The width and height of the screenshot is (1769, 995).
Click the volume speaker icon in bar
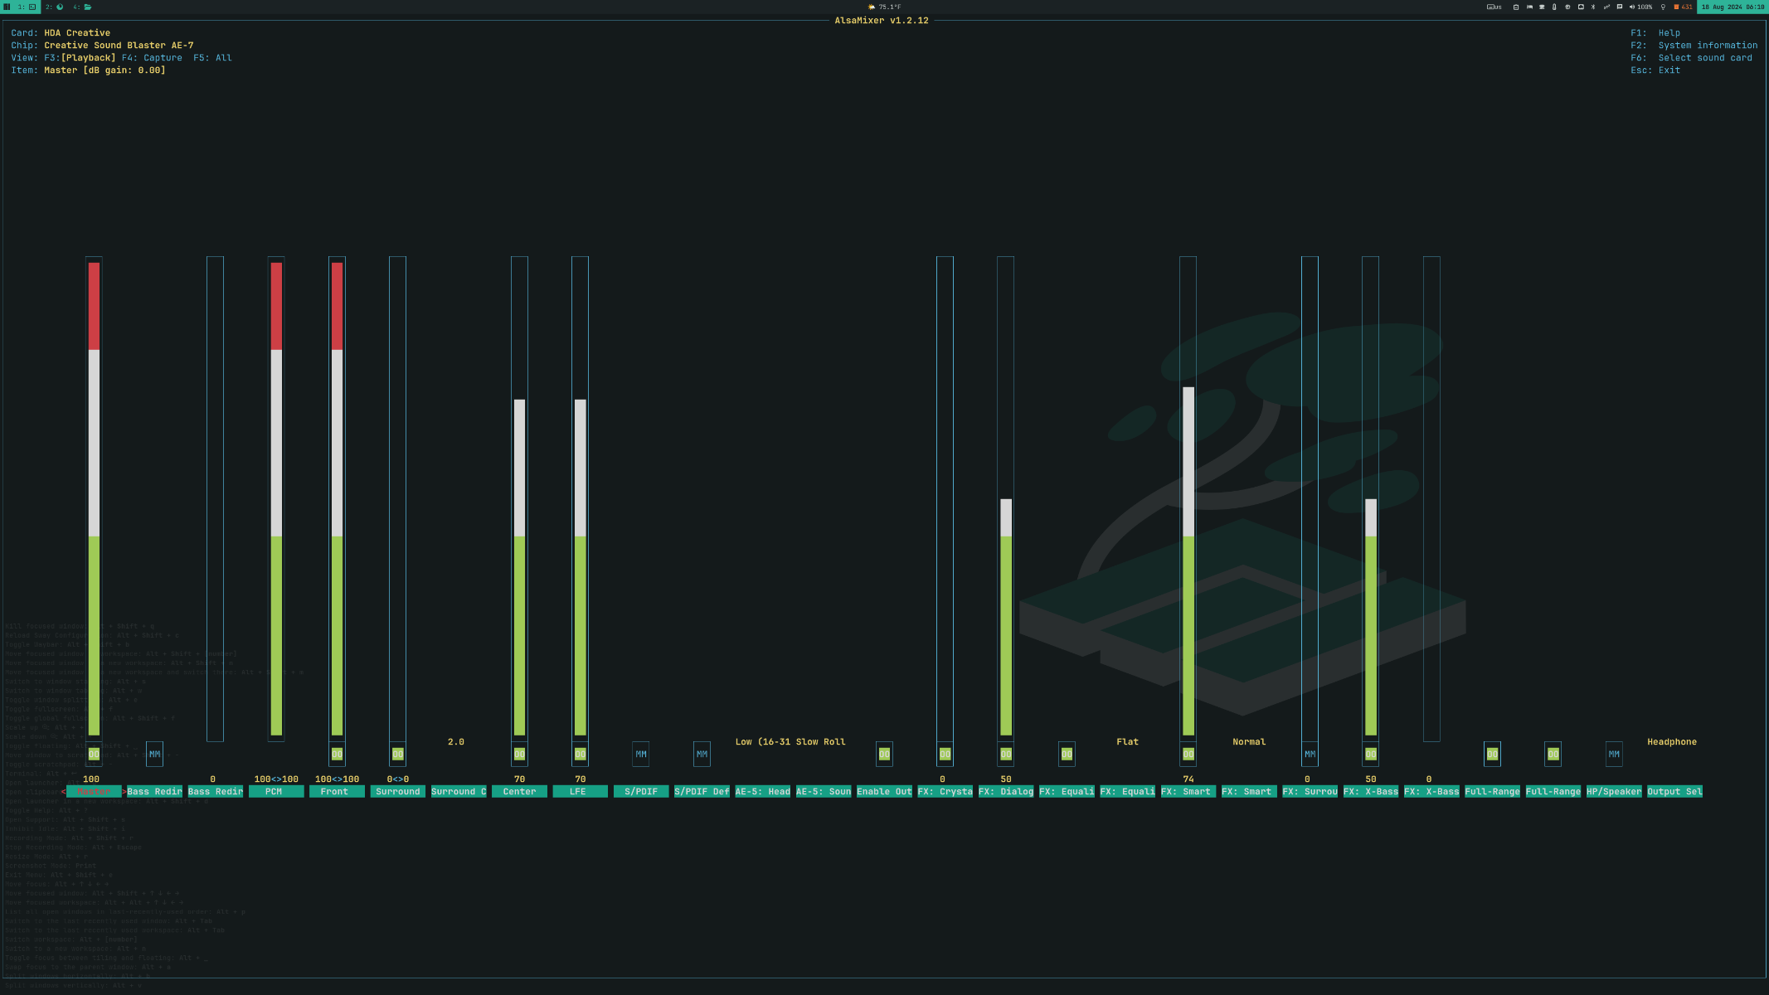tap(1631, 7)
